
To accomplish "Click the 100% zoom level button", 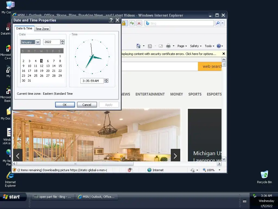I will click(209, 170).
